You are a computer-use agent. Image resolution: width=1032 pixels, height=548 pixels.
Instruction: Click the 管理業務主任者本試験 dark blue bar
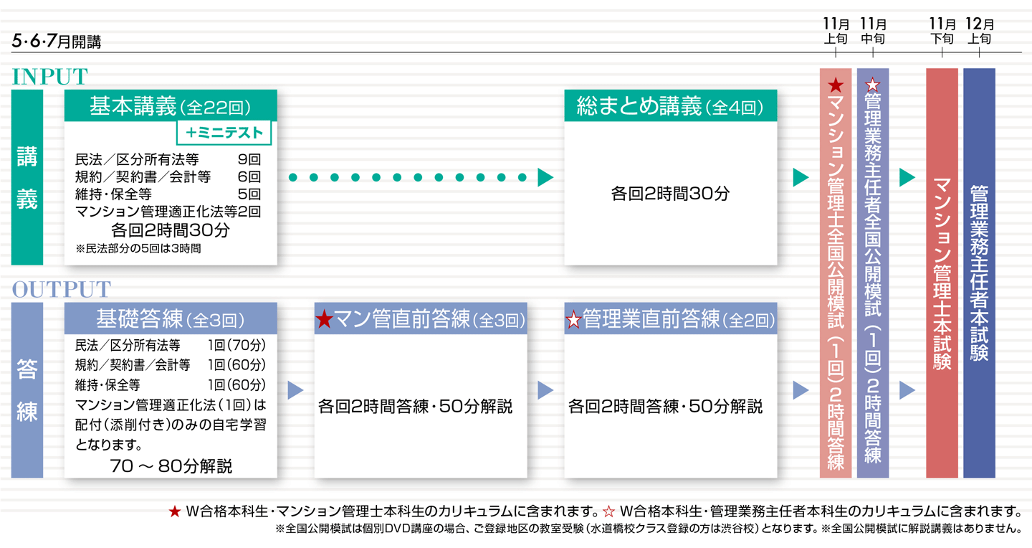[979, 273]
